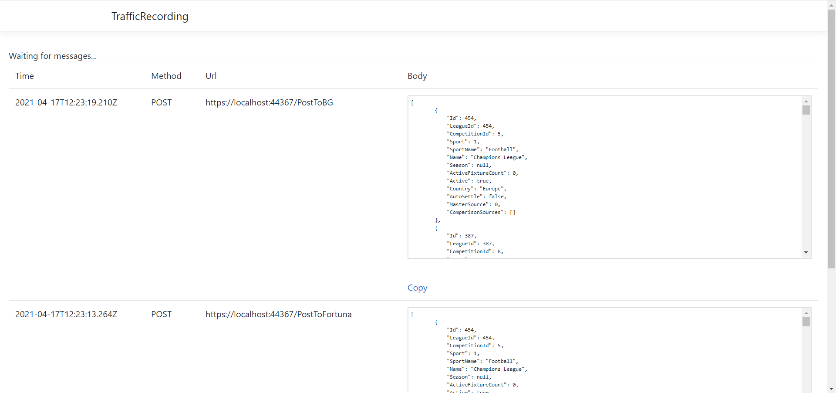Click the Url column header
This screenshot has height=393, width=836.
[211, 76]
